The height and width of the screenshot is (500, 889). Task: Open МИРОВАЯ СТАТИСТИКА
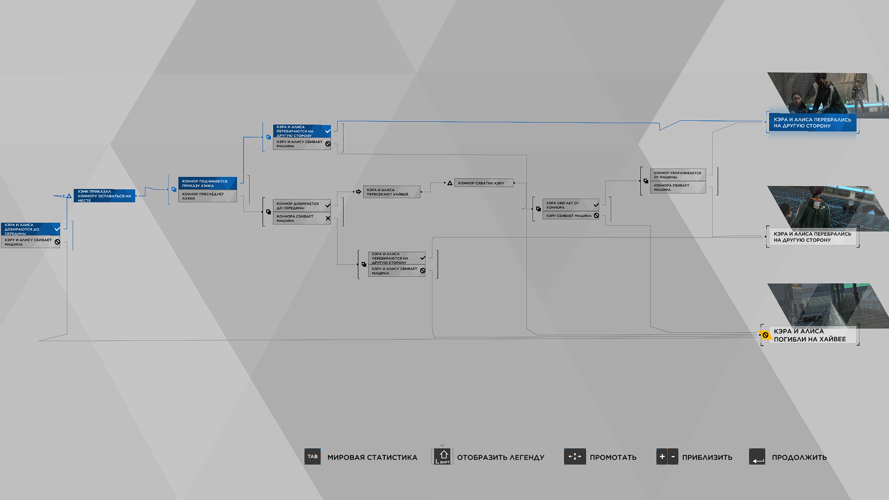click(372, 457)
